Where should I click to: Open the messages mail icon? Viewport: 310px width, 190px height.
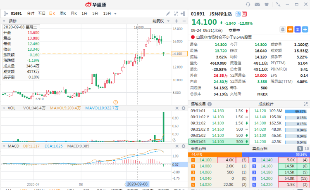(257, 5)
